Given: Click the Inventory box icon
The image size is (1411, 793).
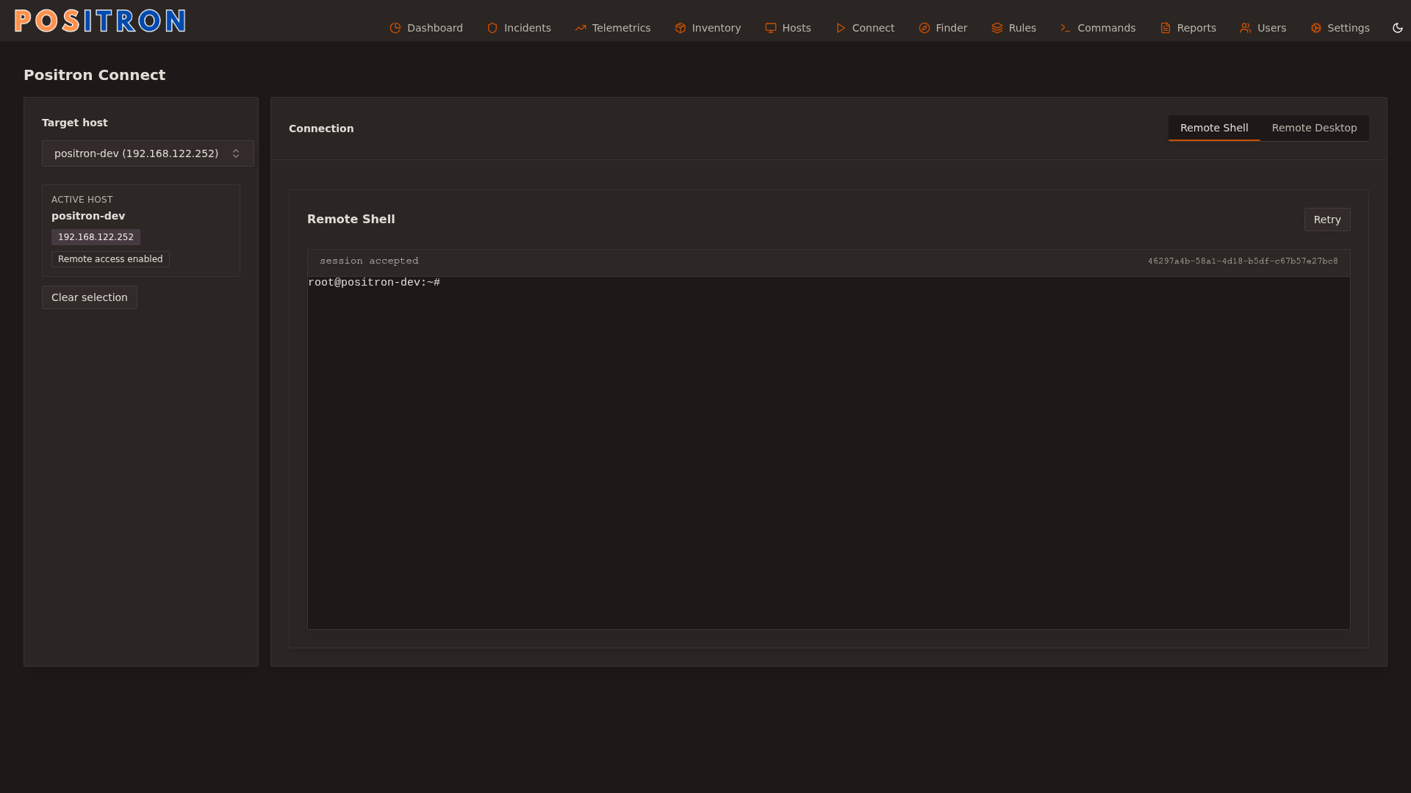Looking at the screenshot, I should tap(681, 28).
